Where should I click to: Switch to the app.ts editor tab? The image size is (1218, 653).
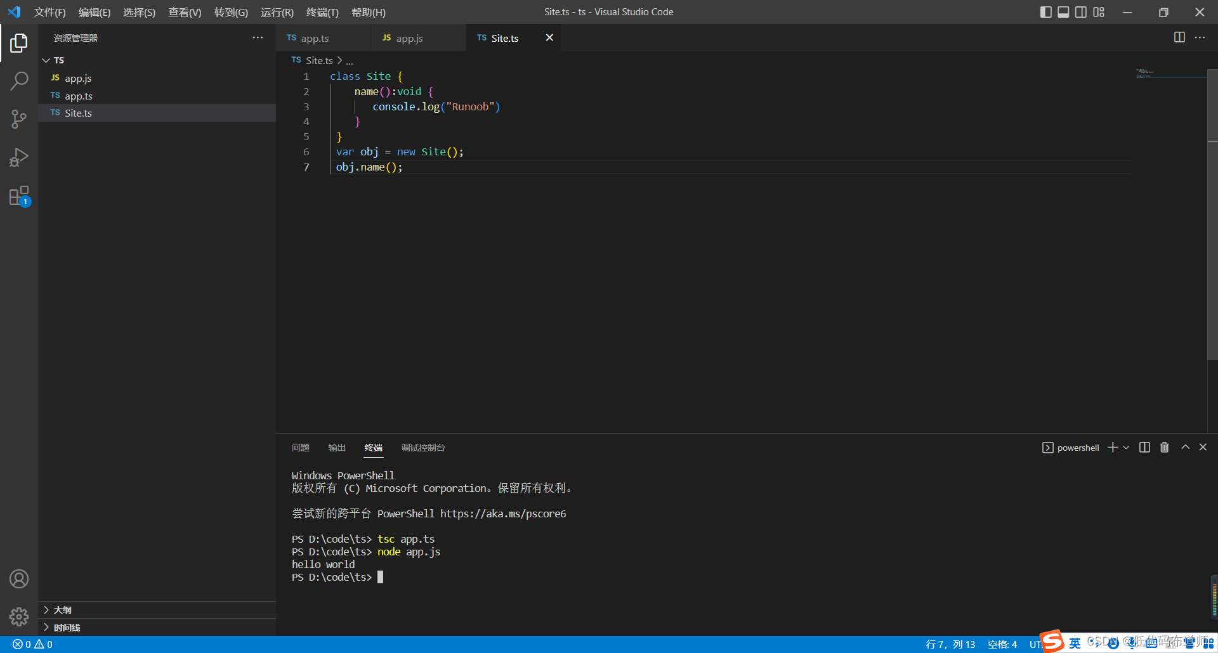tap(324, 38)
